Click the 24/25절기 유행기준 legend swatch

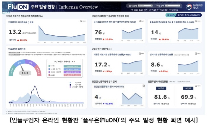point(70,87)
